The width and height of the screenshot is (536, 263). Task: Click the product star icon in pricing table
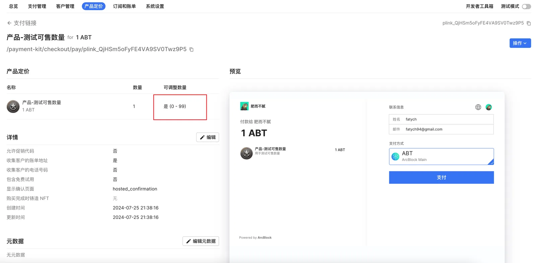click(x=13, y=106)
